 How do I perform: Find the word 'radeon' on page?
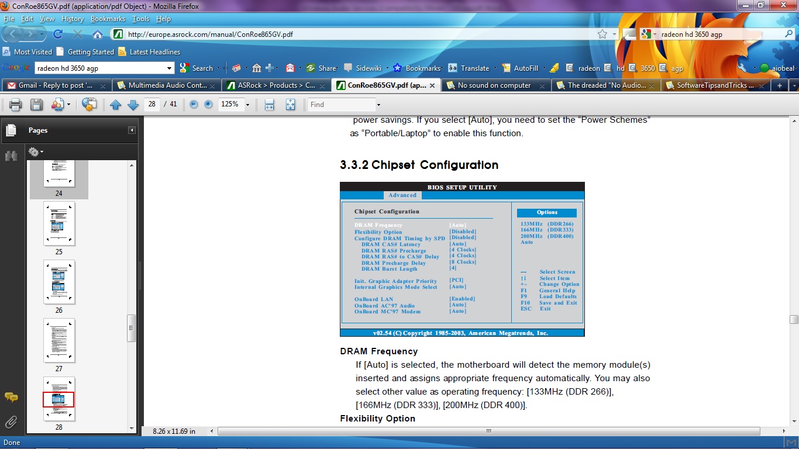point(583,68)
